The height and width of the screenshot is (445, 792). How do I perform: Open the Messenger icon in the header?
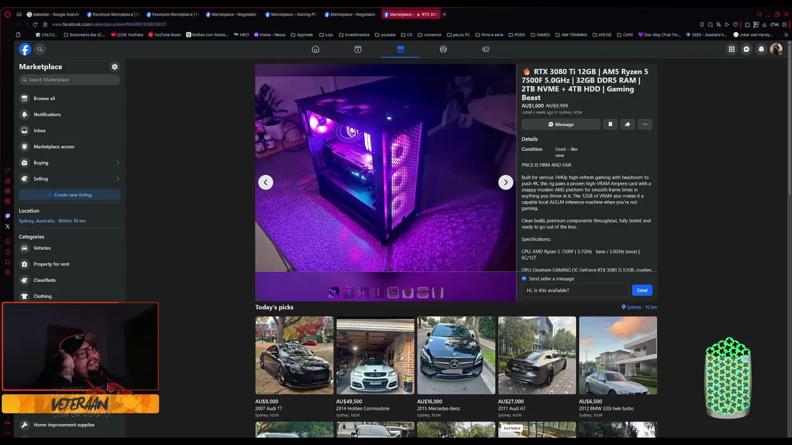coord(747,49)
